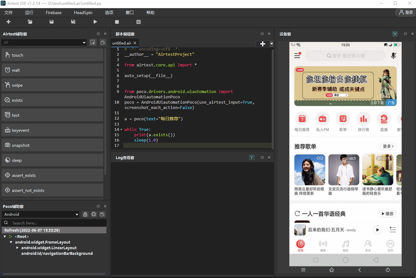Switch to the untitled.air tab
Viewport: 416px width, 278px height.
pyautogui.click(x=122, y=43)
